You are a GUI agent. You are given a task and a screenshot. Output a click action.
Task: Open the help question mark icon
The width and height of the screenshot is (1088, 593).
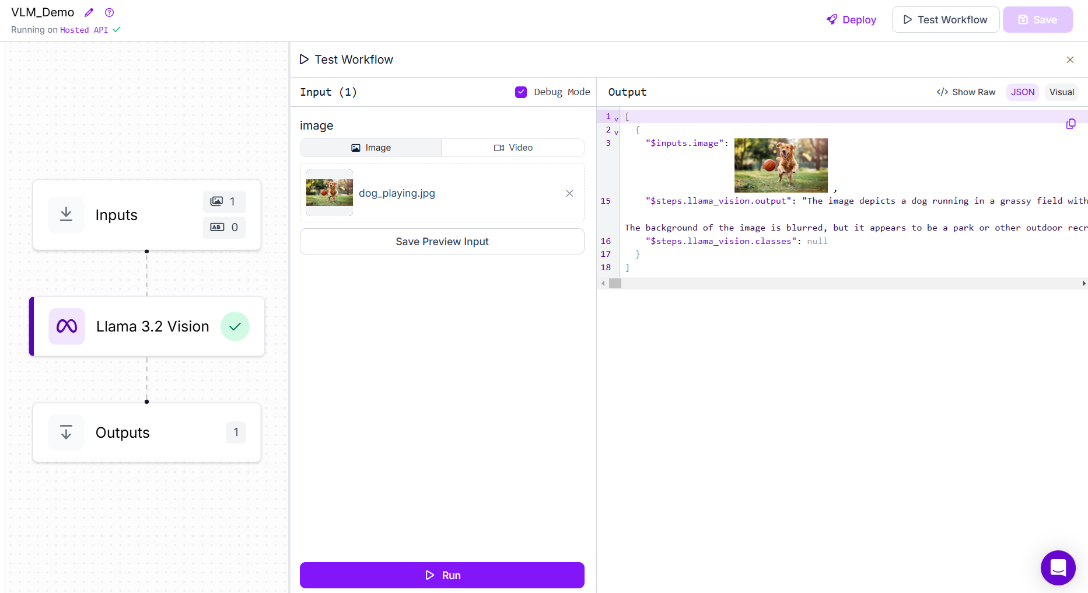tap(109, 12)
